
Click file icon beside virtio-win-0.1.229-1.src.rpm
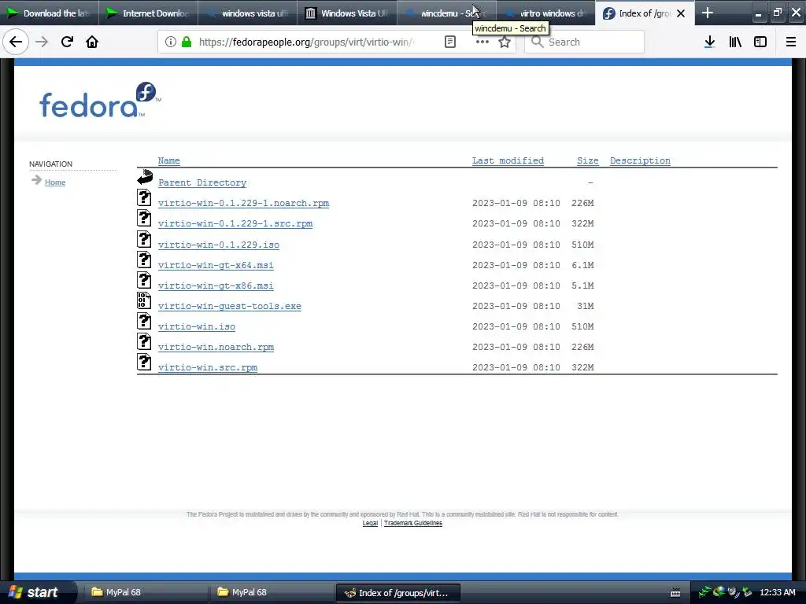click(145, 219)
